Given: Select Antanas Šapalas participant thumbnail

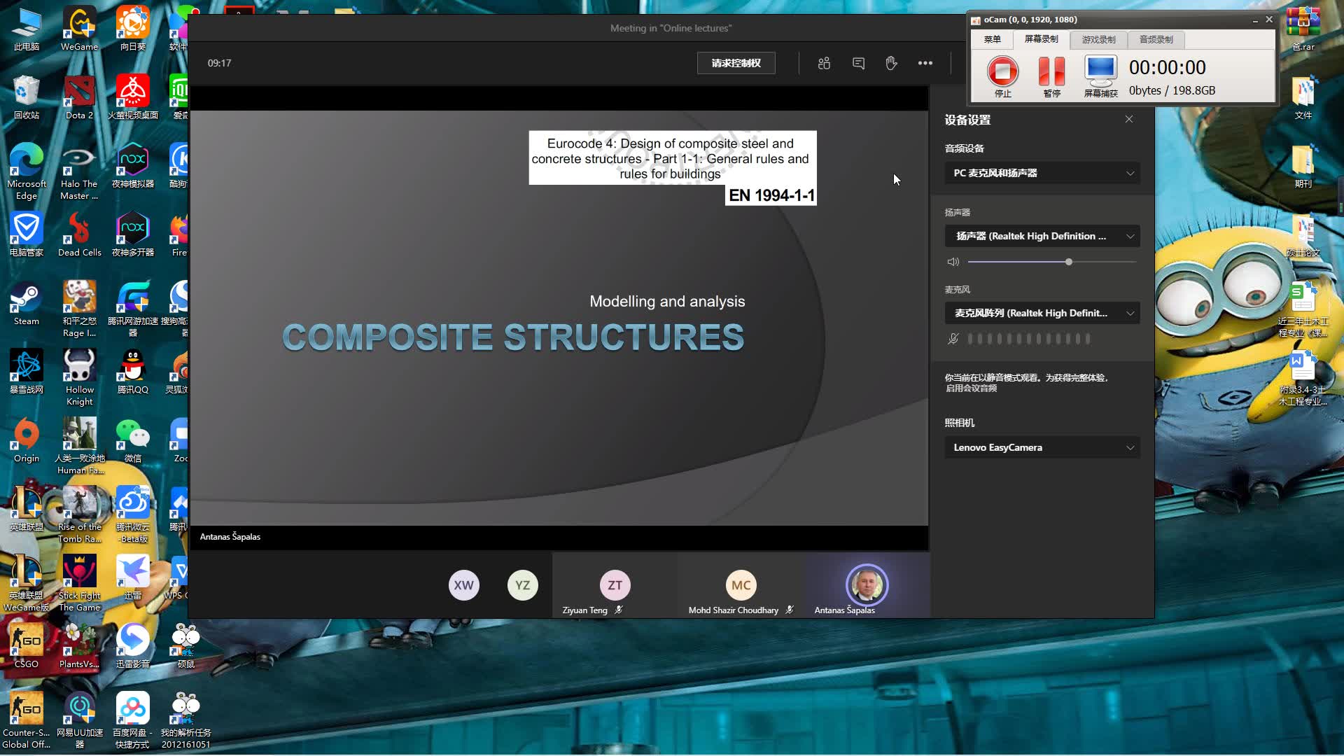Looking at the screenshot, I should (x=867, y=586).
